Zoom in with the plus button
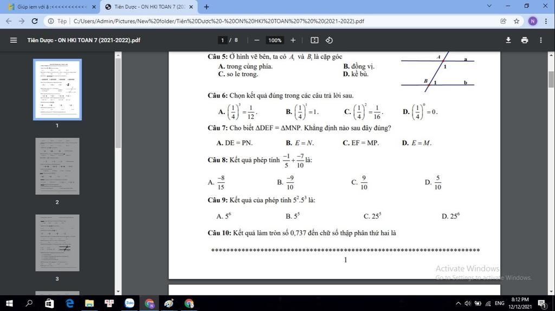The height and width of the screenshot is (311, 555). click(293, 40)
